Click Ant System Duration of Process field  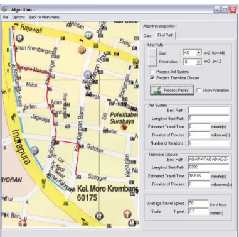(199, 135)
